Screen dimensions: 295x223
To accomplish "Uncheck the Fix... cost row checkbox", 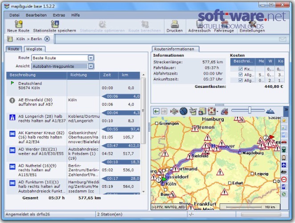I will click(x=241, y=69).
